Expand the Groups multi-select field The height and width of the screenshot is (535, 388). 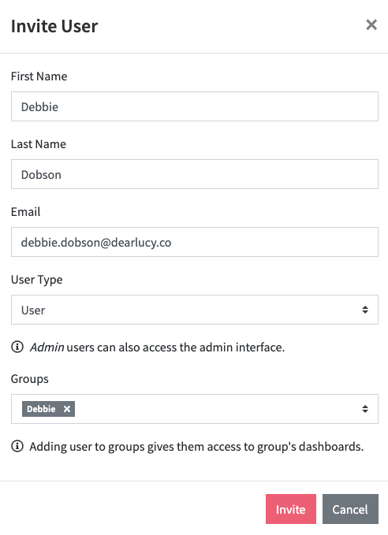(x=194, y=409)
